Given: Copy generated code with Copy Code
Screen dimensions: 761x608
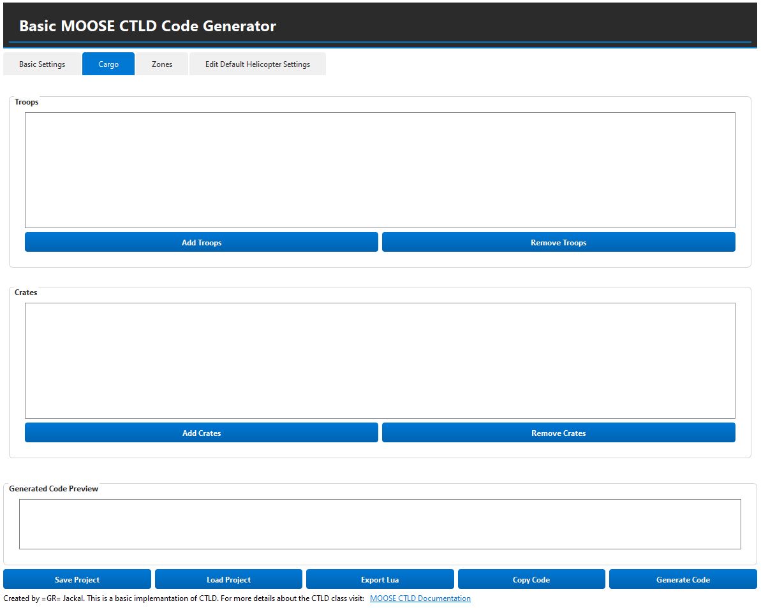Looking at the screenshot, I should [531, 579].
